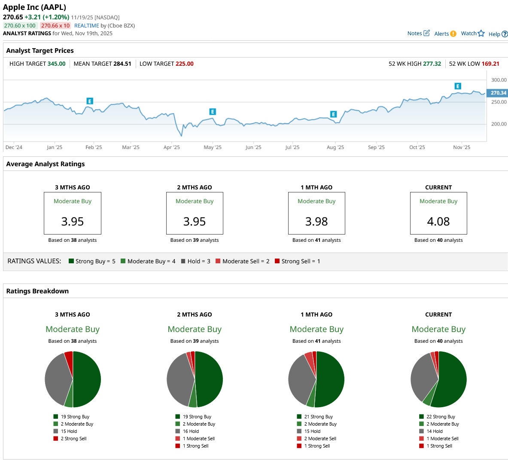The height and width of the screenshot is (460, 508).
Task: Click the Strong Buy dark green legend swatch
Action: pos(71,261)
